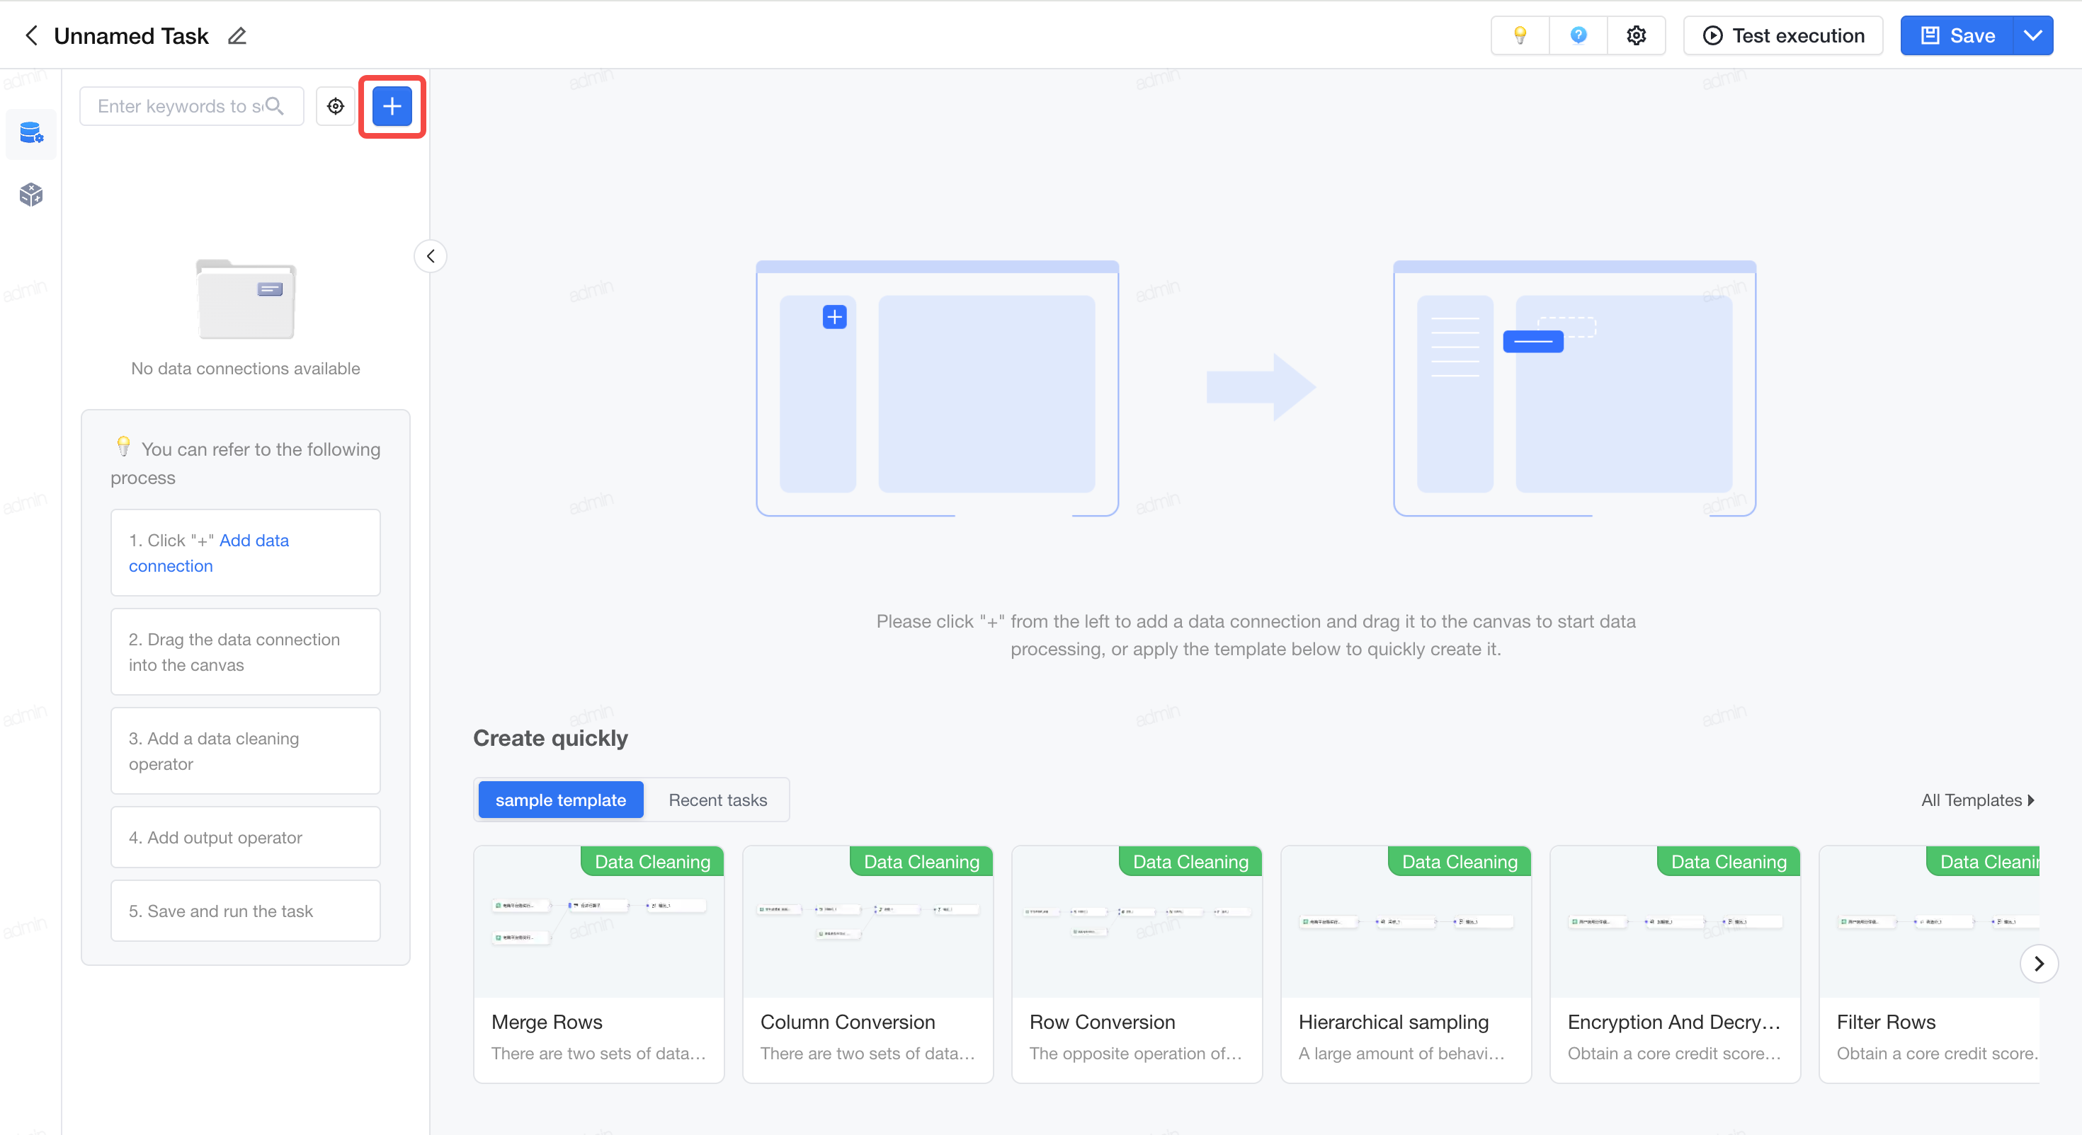Click the lightbulb tips icon in header
This screenshot has width=2082, height=1135.
1520,35
